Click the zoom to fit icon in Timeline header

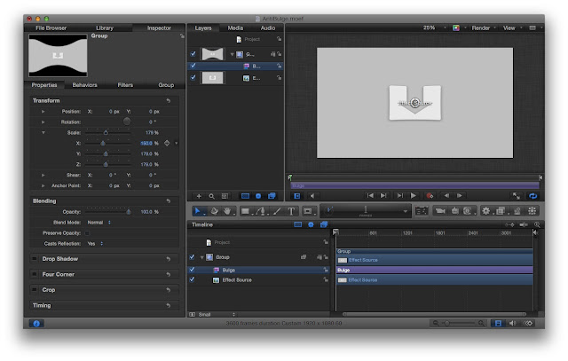(537, 225)
